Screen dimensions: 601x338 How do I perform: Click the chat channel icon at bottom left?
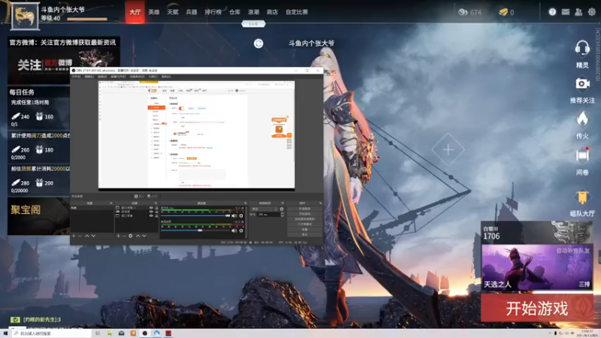15,320
